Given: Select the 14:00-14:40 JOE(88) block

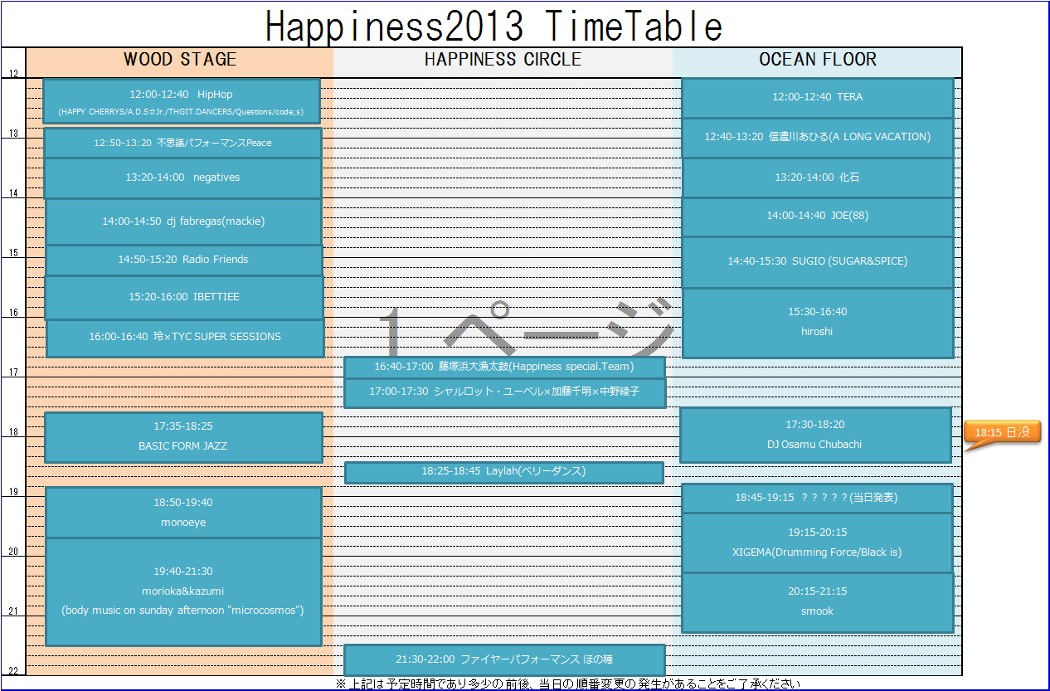Looking at the screenshot, I should point(817,217).
